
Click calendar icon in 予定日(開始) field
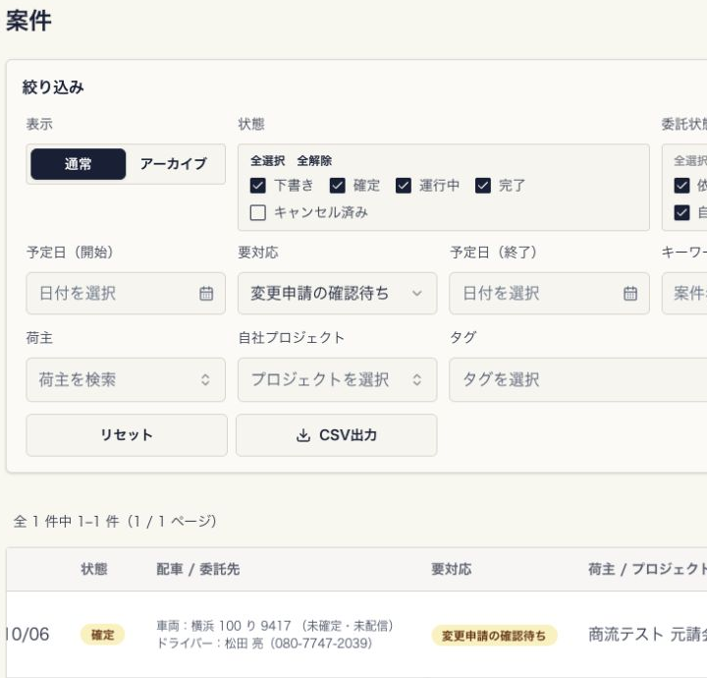(206, 293)
